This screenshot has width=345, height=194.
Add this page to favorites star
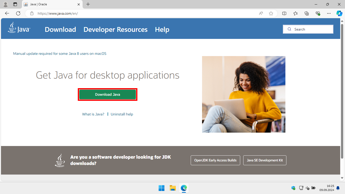271,13
